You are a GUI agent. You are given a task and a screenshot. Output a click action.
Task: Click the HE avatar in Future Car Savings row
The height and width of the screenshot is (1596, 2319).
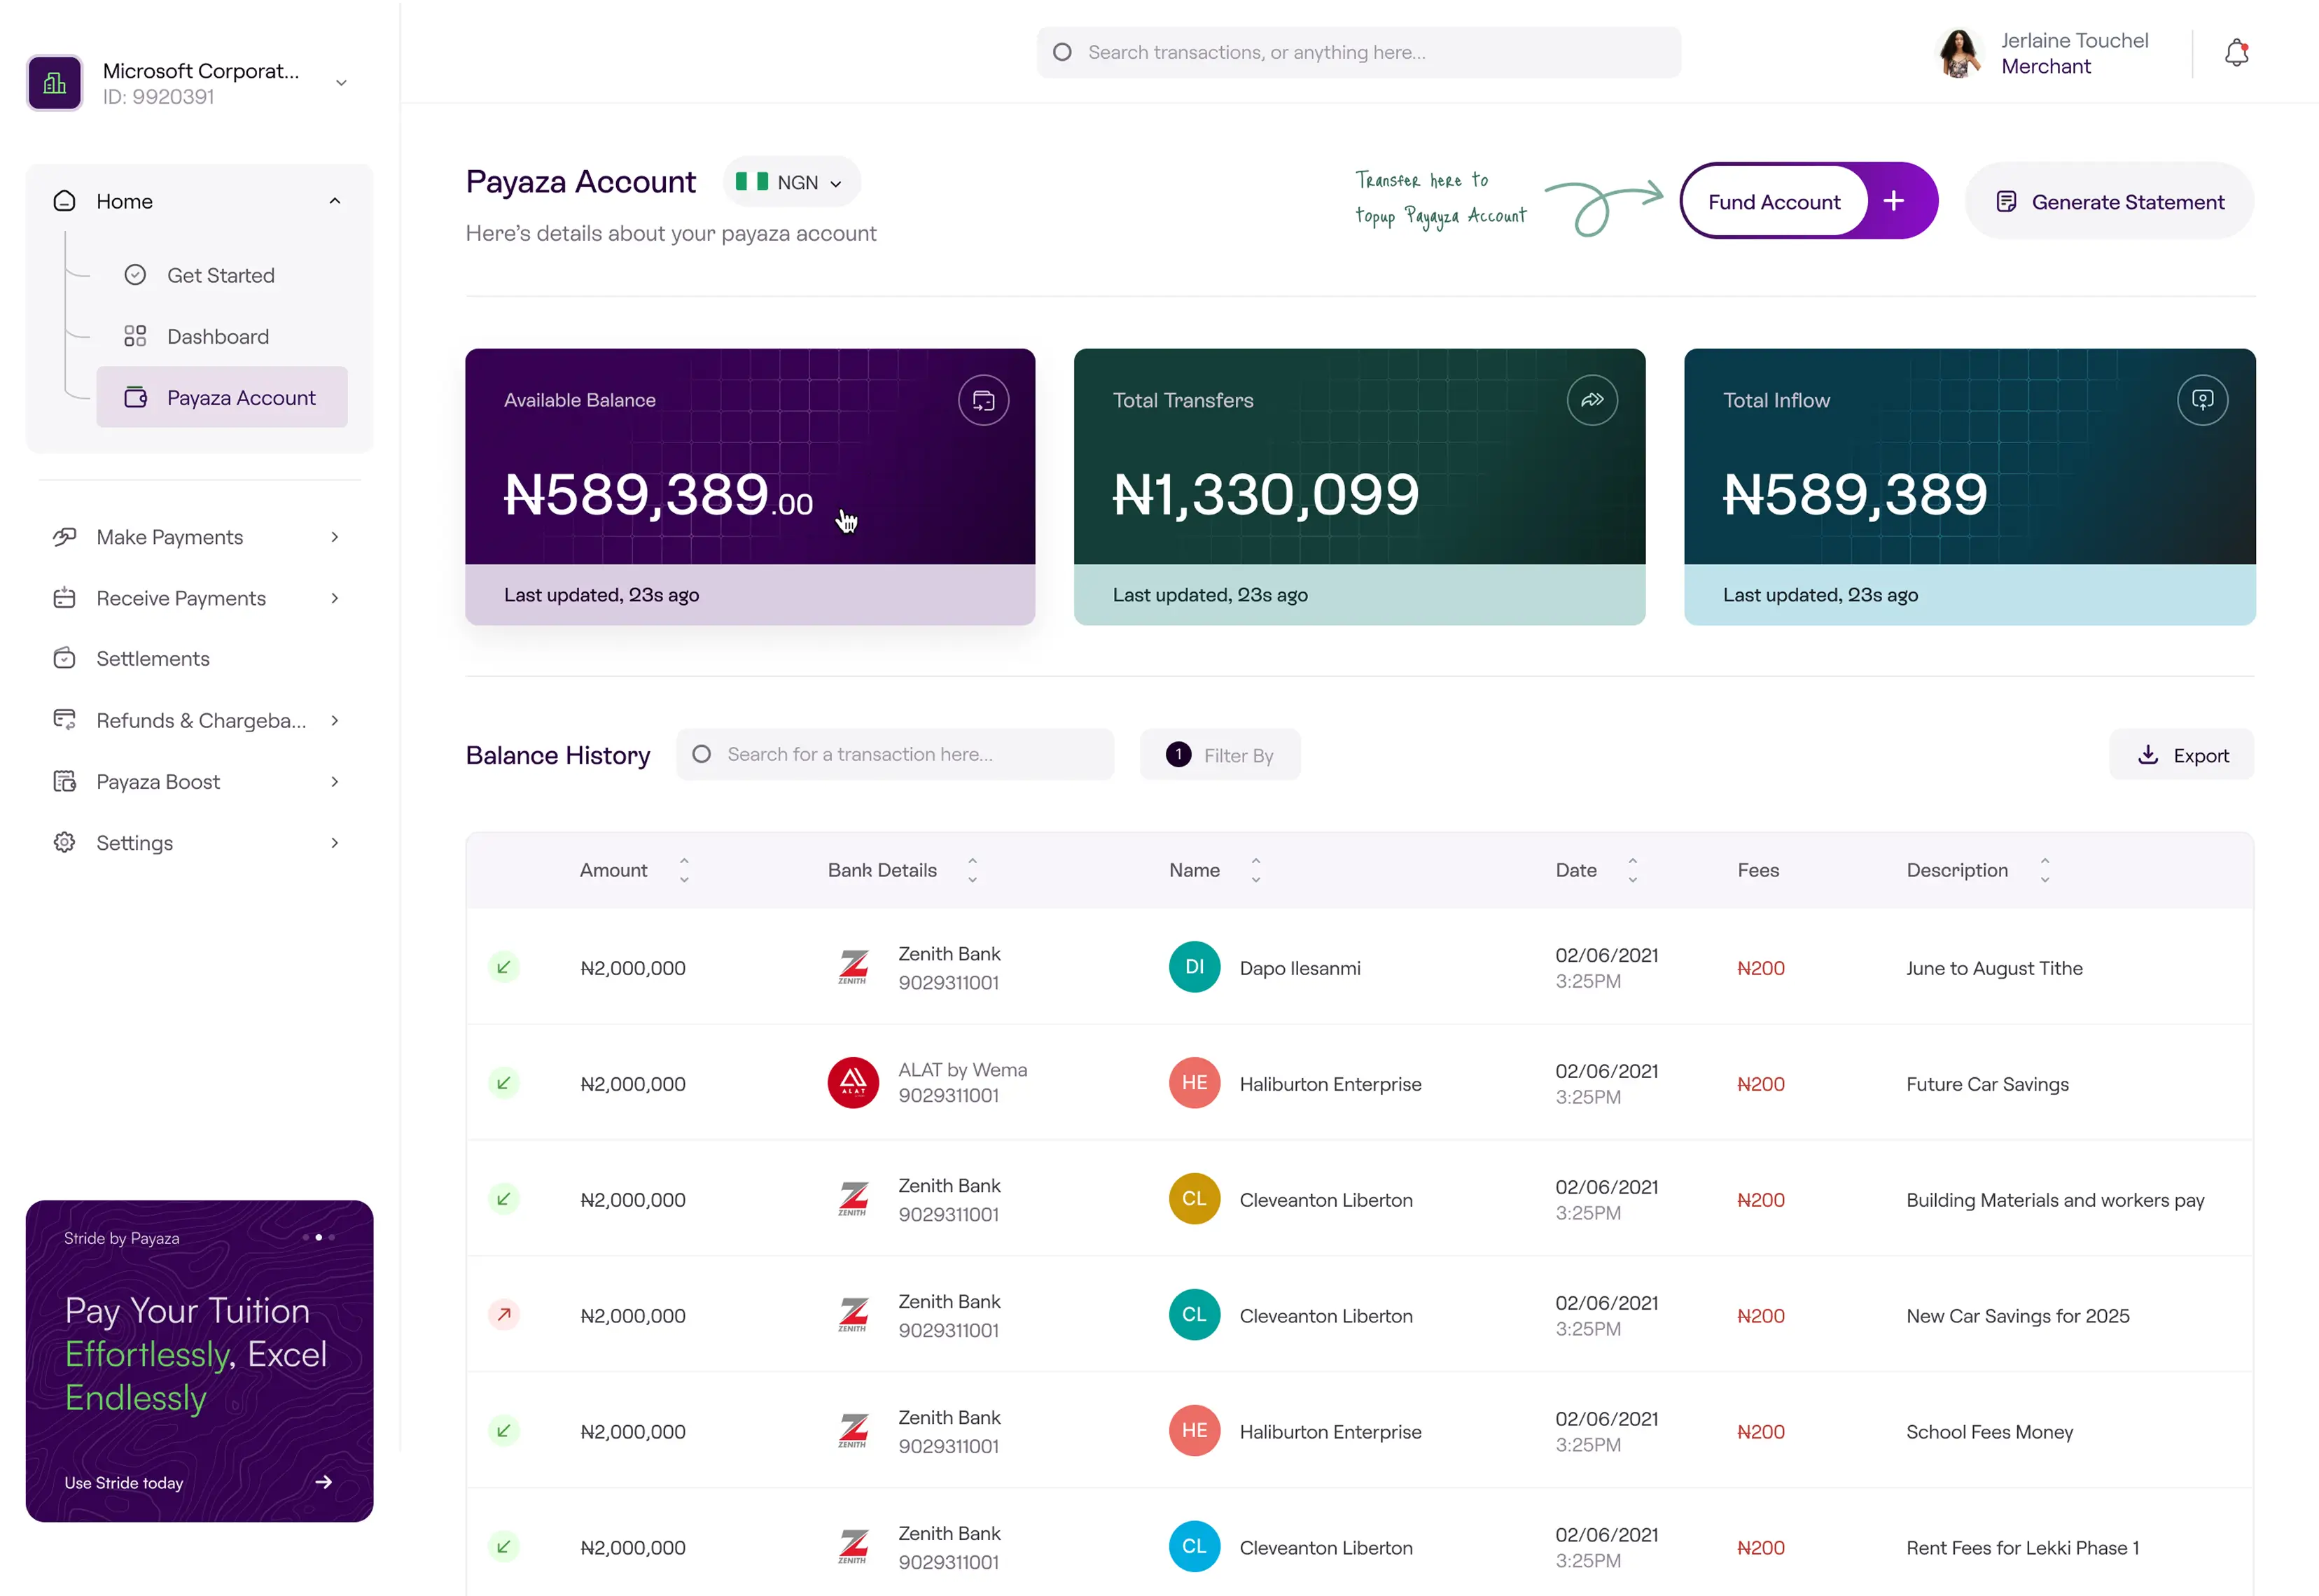(1194, 1083)
